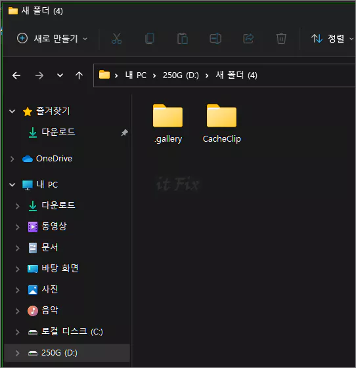Click the Share icon in toolbar

point(248,39)
